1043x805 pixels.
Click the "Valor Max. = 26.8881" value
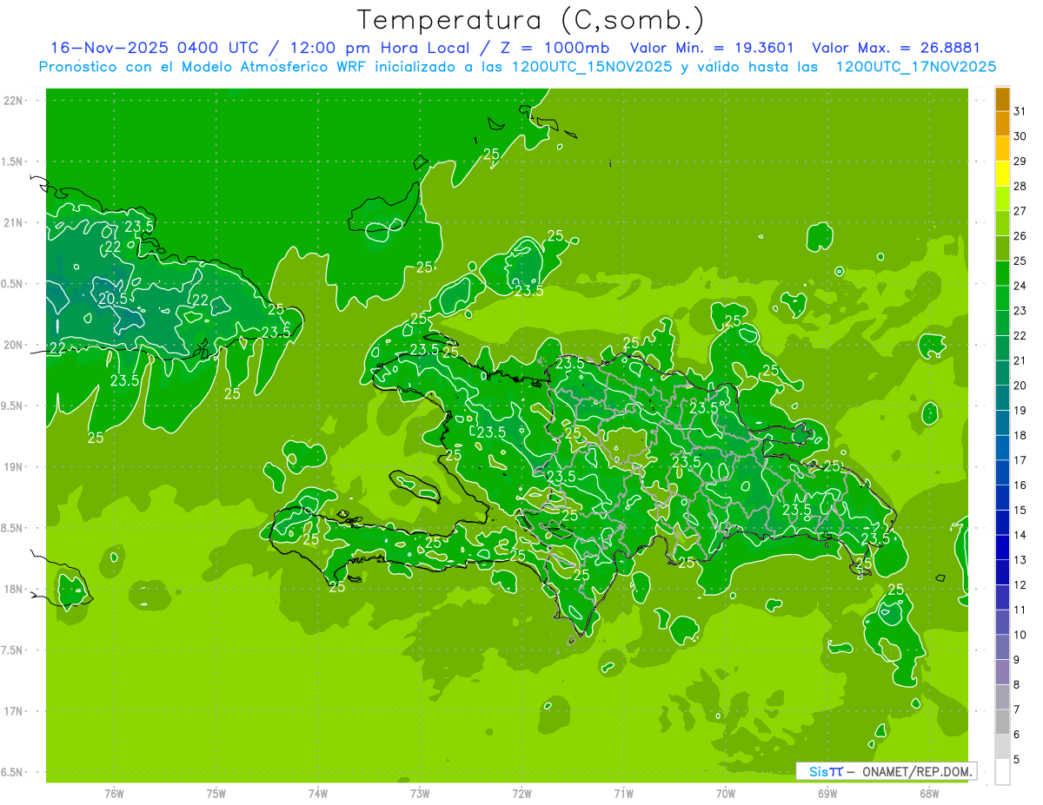tap(896, 48)
